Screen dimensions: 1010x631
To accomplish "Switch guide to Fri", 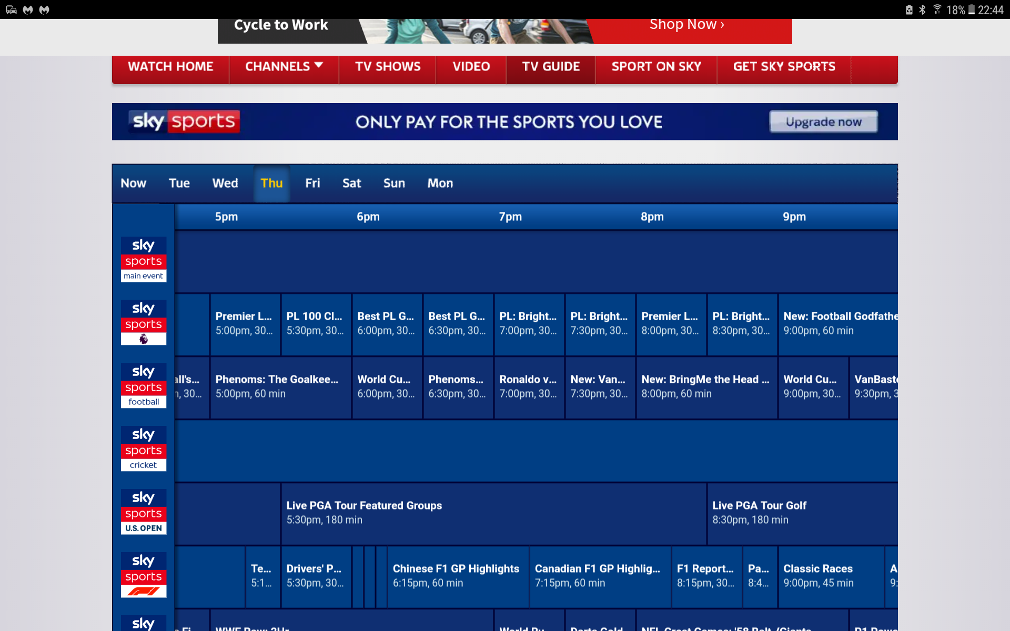I will pos(312,184).
